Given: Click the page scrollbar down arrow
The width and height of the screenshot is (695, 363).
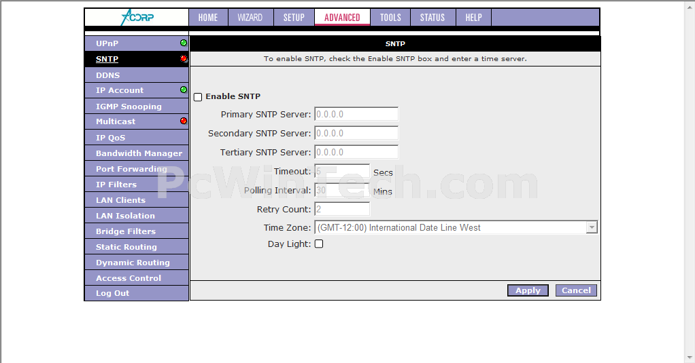Looking at the screenshot, I should tap(690, 358).
